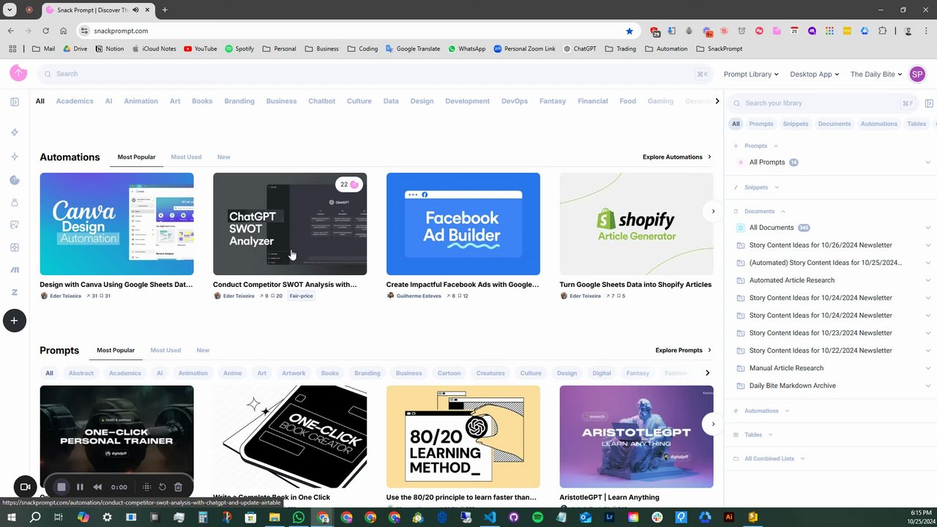
Task: Open the Zapier Z sidebar icon
Action: [x=15, y=292]
